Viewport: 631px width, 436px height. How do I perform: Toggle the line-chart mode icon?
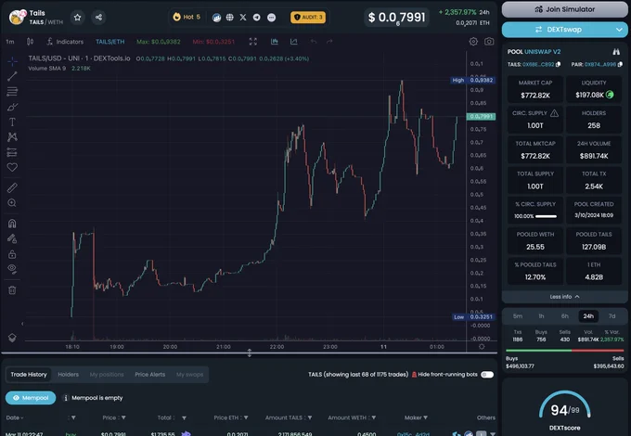tap(294, 42)
